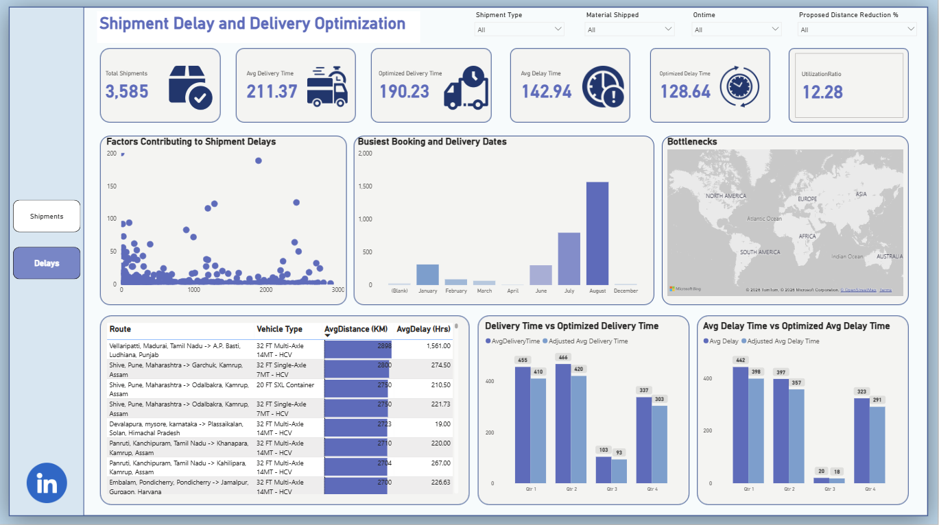Click the Avg Delay legend swatch

(x=706, y=341)
